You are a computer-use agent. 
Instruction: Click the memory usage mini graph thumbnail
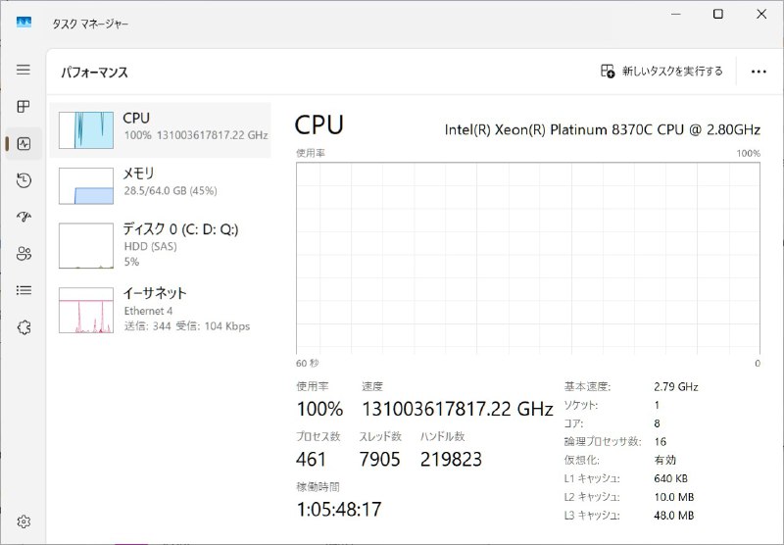point(86,186)
